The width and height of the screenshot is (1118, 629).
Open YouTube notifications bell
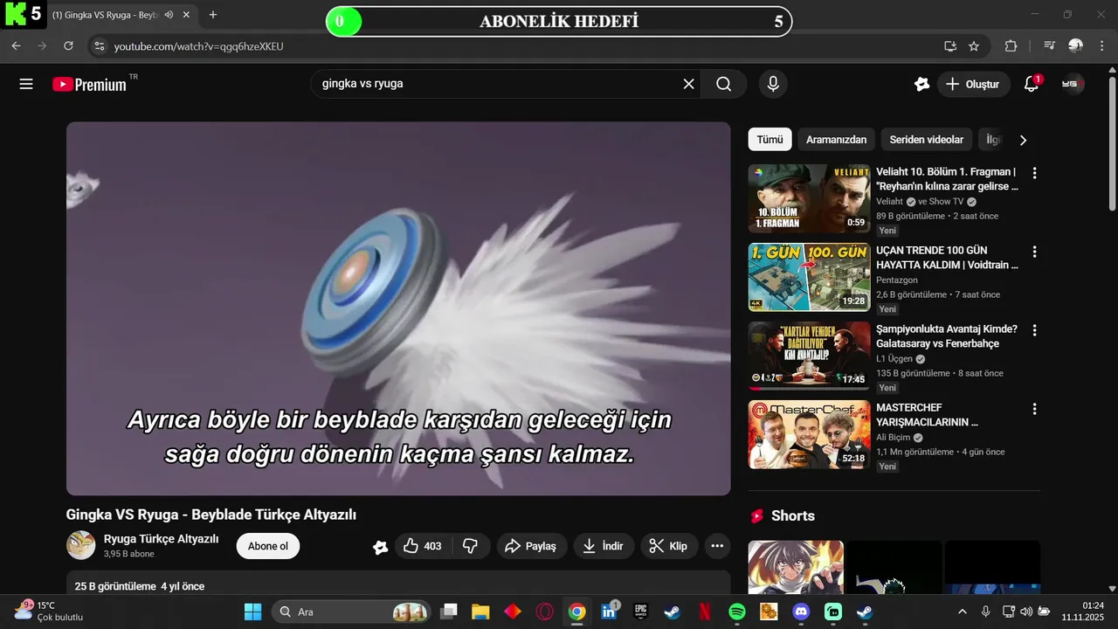1032,84
